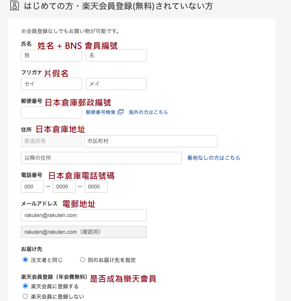
Task: Click the 以降の住所 address field
Action: [x=101, y=158]
